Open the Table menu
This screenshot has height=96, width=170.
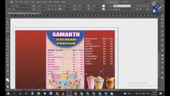coord(45,2)
